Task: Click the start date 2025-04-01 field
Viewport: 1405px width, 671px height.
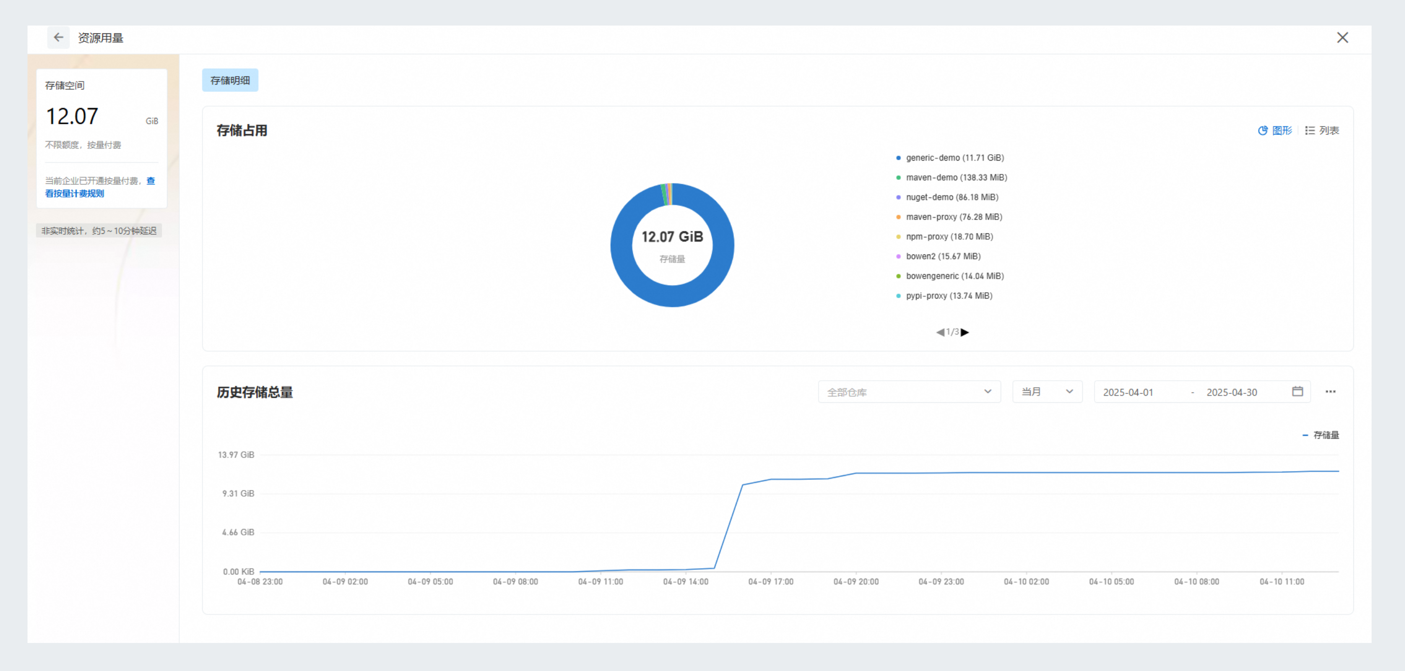Action: (1128, 392)
